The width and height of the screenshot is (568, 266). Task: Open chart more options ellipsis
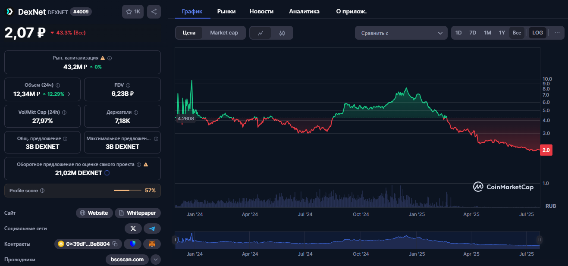[x=557, y=33]
